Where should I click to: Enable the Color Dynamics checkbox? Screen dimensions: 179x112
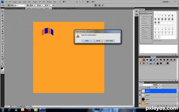pyautogui.click(x=141, y=25)
